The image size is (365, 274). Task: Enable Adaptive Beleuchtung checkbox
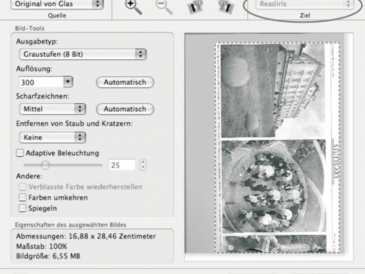tap(20, 153)
